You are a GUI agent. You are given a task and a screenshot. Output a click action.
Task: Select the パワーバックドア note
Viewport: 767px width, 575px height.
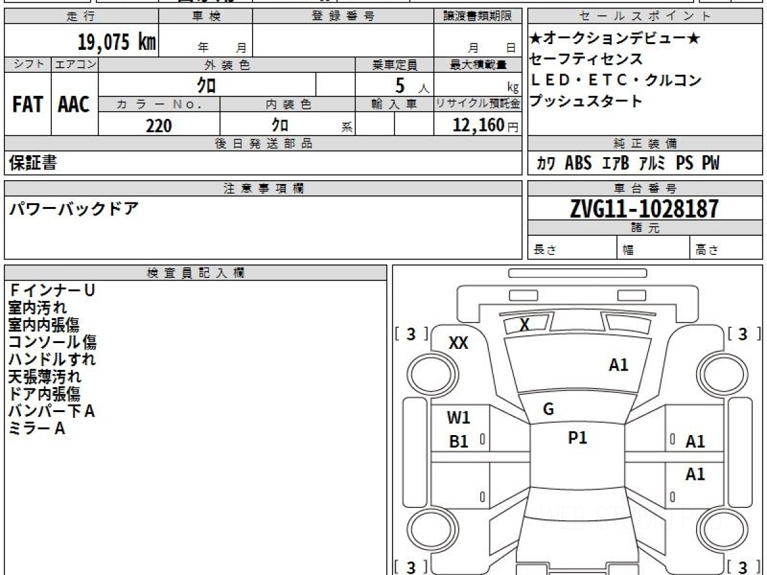point(74,208)
